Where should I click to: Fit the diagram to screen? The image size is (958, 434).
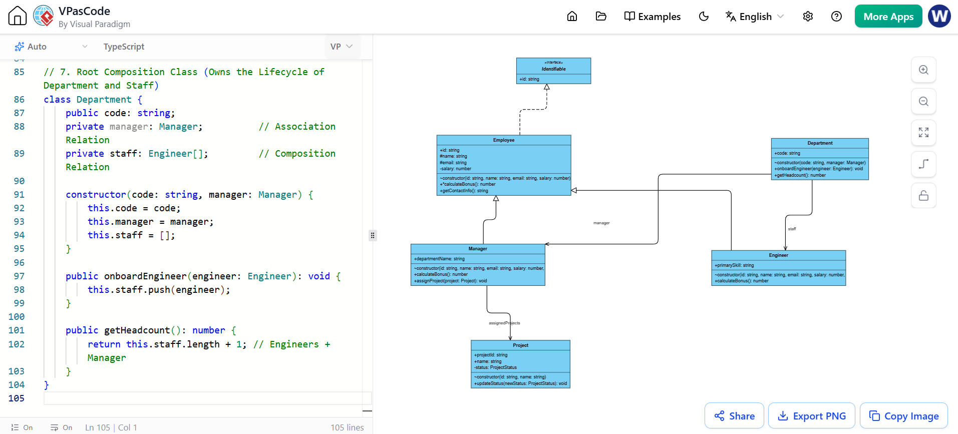923,133
